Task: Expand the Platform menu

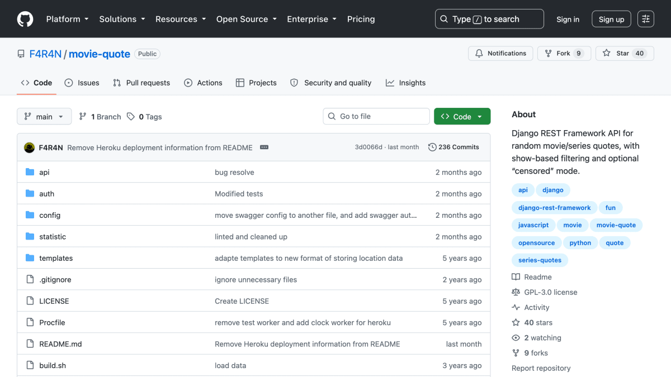Action: click(68, 19)
